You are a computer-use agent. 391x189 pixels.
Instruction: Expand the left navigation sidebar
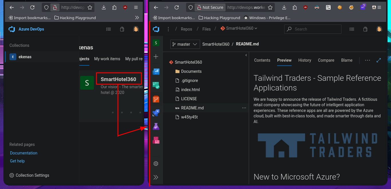tap(156, 177)
